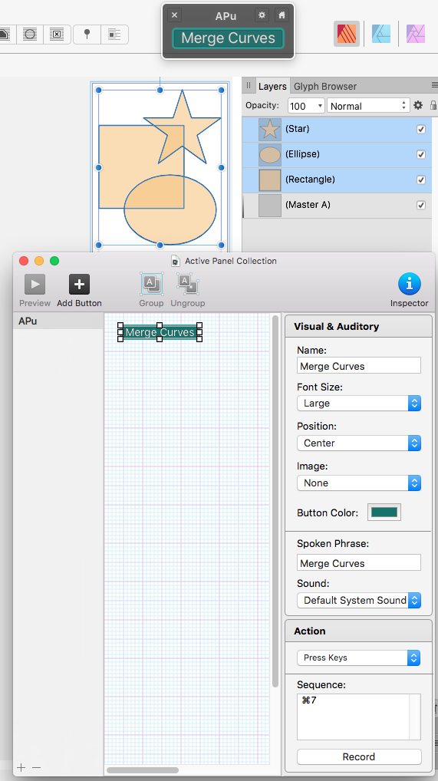Switch to the Affinity Photo persona icon

point(416,35)
